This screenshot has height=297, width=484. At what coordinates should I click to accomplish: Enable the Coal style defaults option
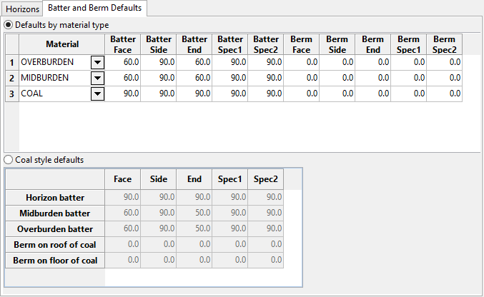(x=9, y=160)
